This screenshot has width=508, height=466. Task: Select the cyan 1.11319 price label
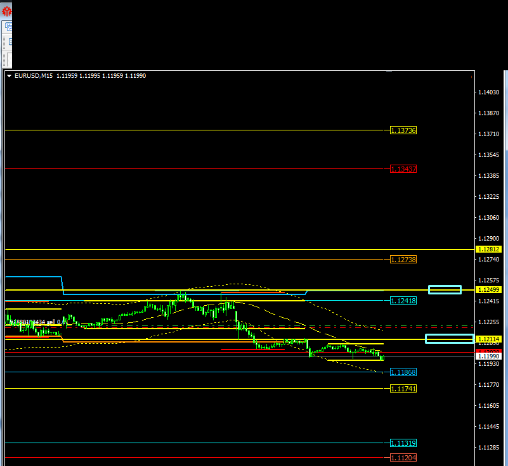click(x=403, y=443)
